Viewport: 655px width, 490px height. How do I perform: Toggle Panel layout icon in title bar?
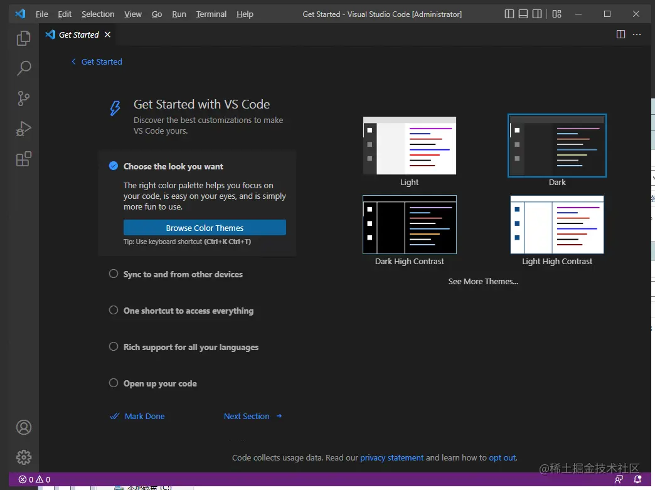click(523, 14)
